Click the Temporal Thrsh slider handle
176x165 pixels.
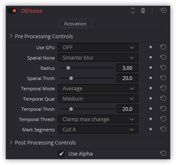click(71, 109)
